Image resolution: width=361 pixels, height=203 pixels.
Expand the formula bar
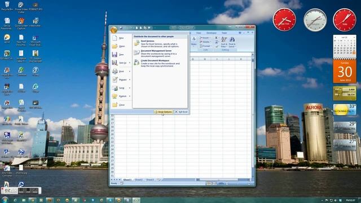point(253,54)
